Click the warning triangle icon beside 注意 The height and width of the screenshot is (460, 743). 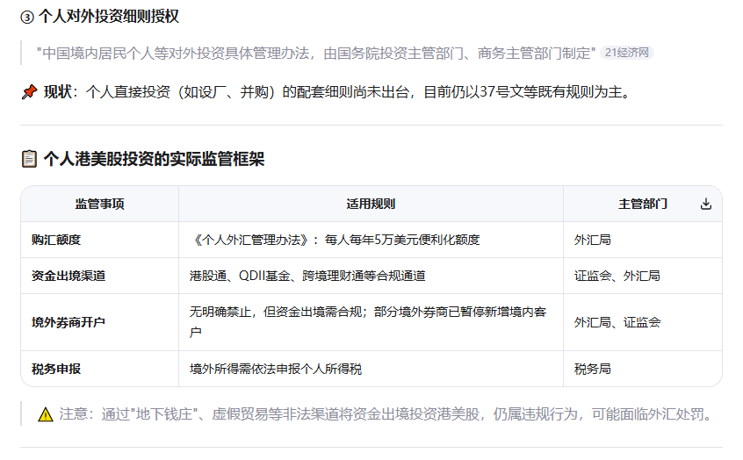point(46,414)
